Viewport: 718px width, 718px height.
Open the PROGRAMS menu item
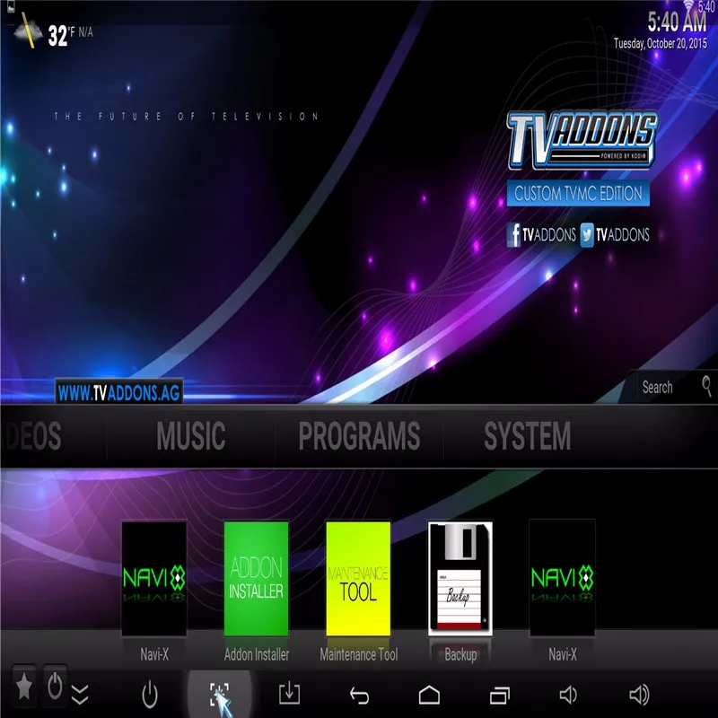[x=359, y=436]
